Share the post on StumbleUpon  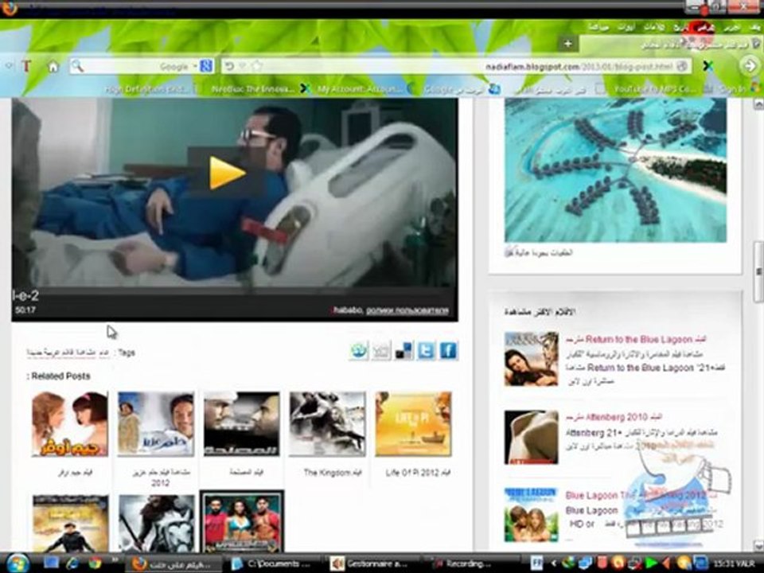(x=359, y=350)
